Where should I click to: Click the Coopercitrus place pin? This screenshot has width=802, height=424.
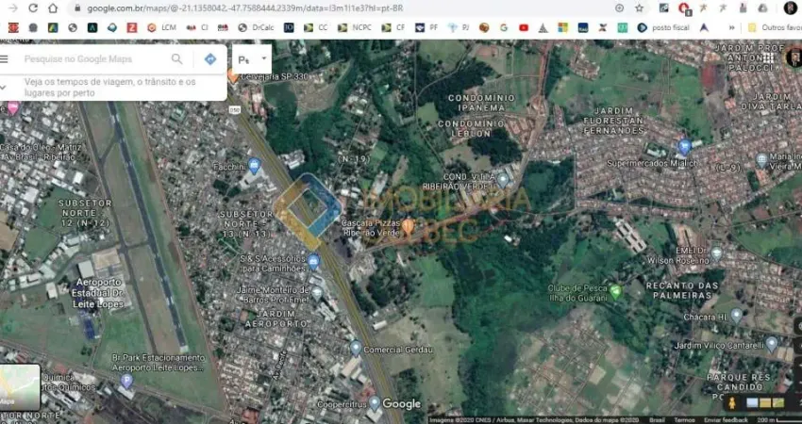(375, 403)
